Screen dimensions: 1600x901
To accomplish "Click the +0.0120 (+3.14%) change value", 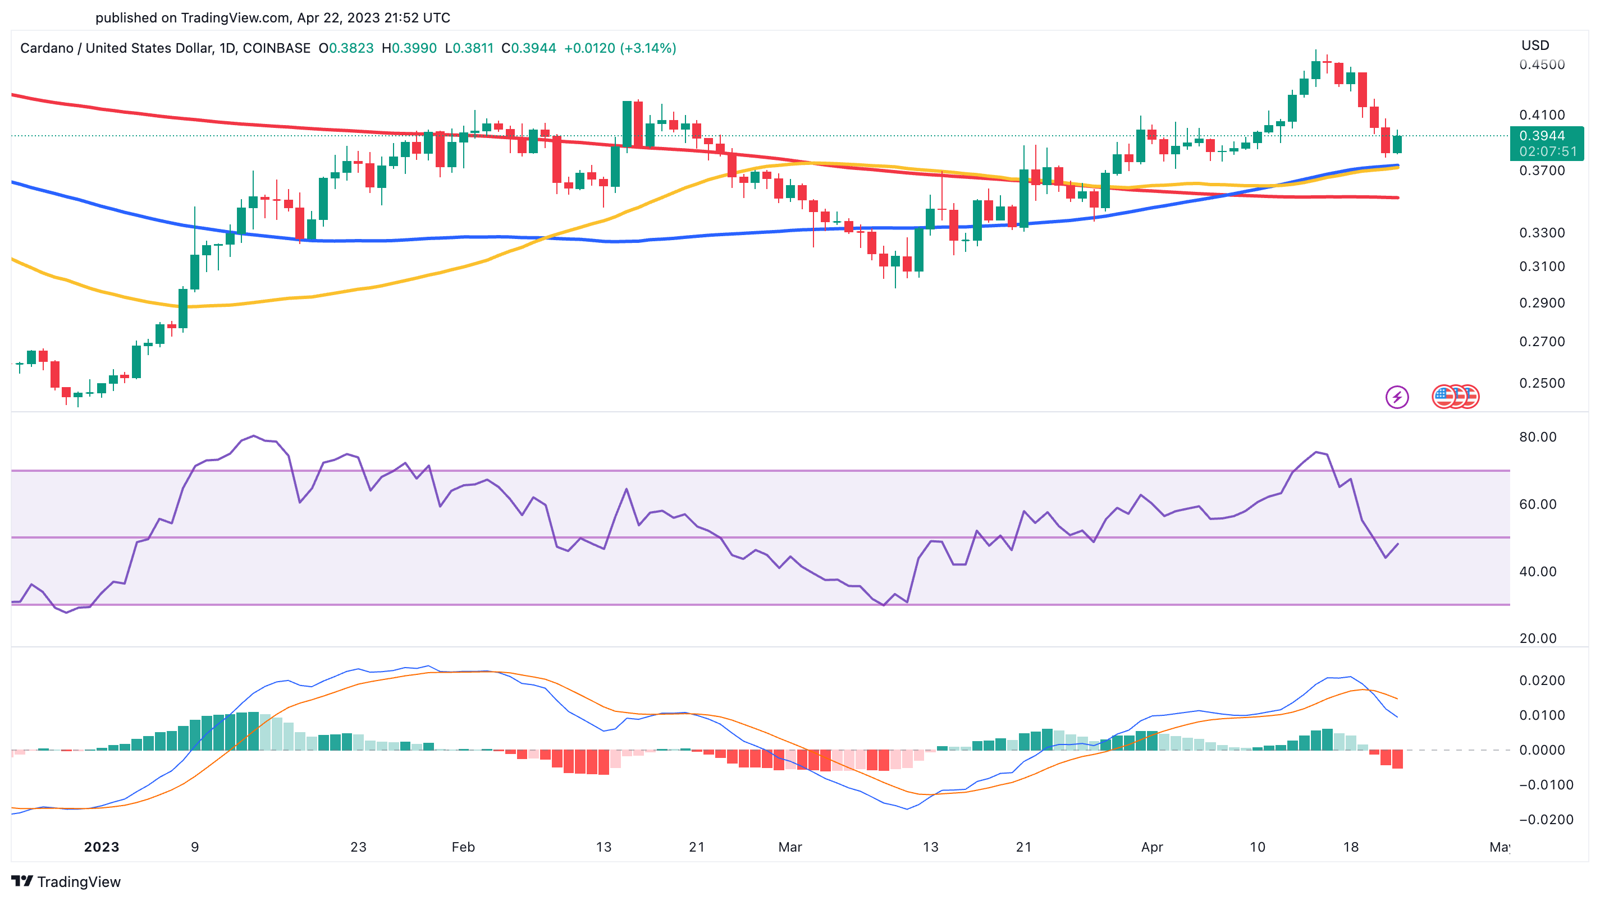I will (x=620, y=48).
